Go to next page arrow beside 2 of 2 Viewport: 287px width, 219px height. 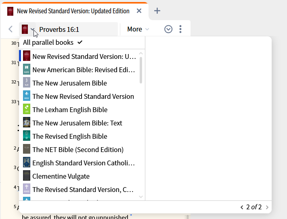click(x=267, y=207)
